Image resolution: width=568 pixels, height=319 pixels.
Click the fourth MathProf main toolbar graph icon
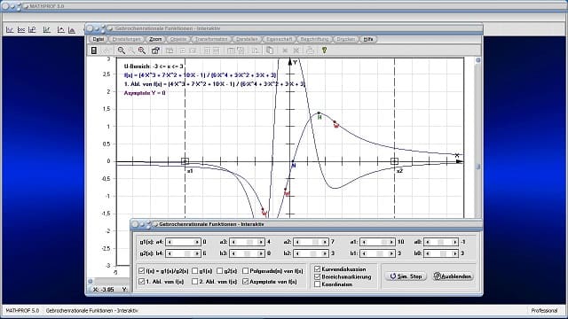[x=47, y=30]
